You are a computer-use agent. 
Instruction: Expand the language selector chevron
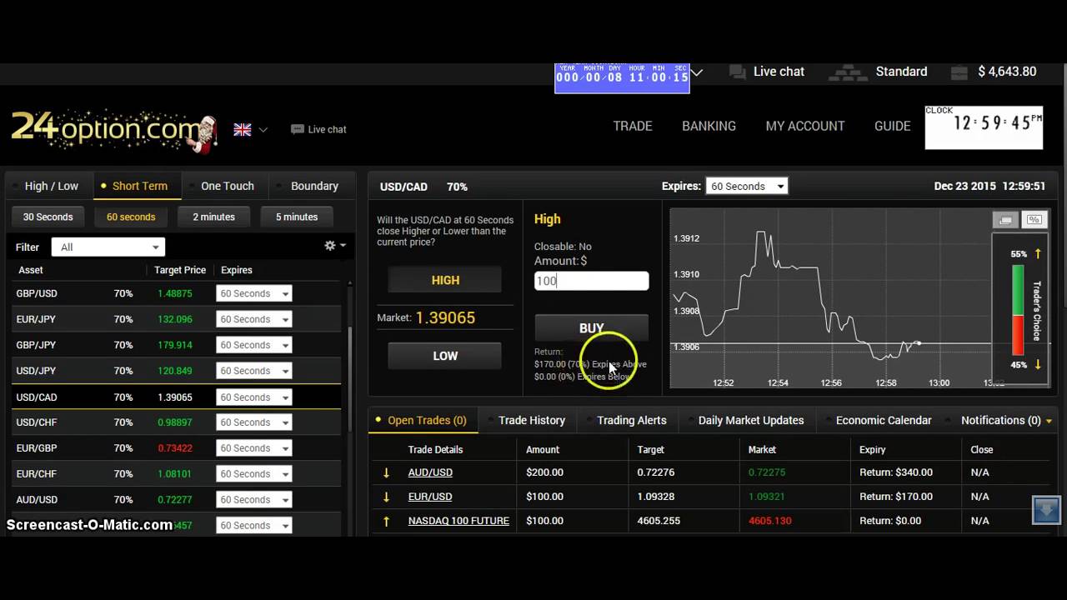263,130
